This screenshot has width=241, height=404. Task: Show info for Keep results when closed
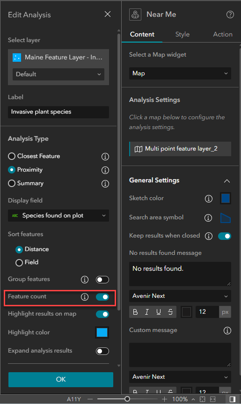pos(209,236)
